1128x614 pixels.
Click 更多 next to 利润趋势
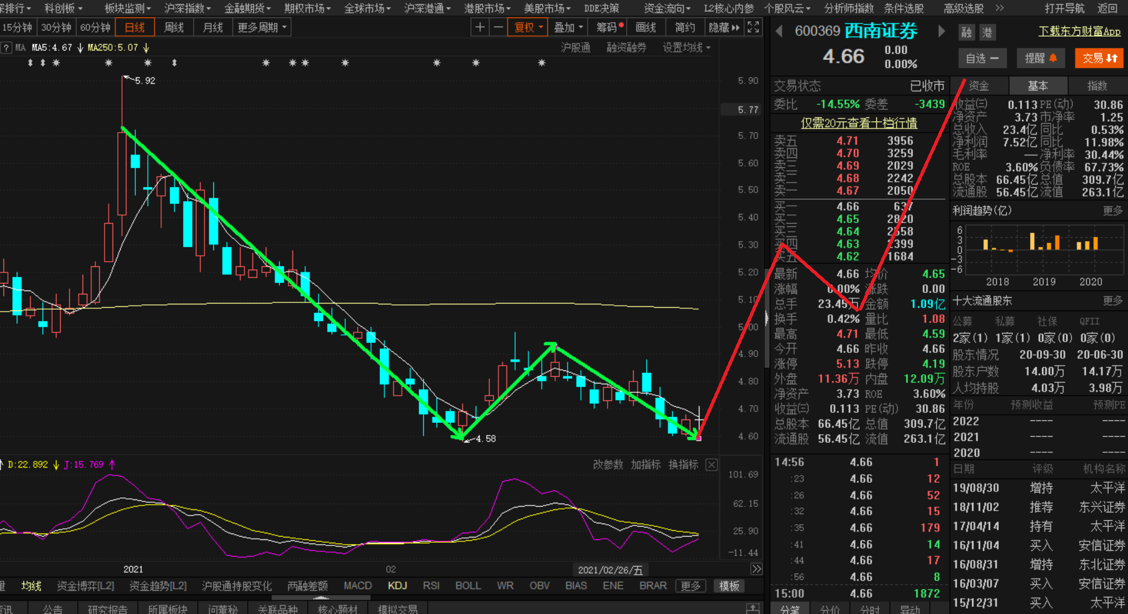tap(1113, 211)
